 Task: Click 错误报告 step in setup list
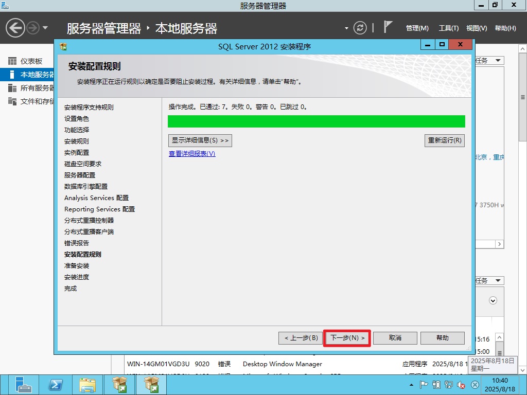click(76, 243)
